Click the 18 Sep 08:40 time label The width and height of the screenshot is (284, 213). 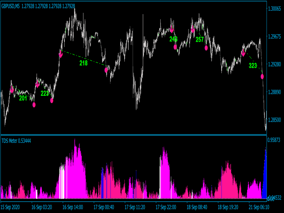pos(197,207)
